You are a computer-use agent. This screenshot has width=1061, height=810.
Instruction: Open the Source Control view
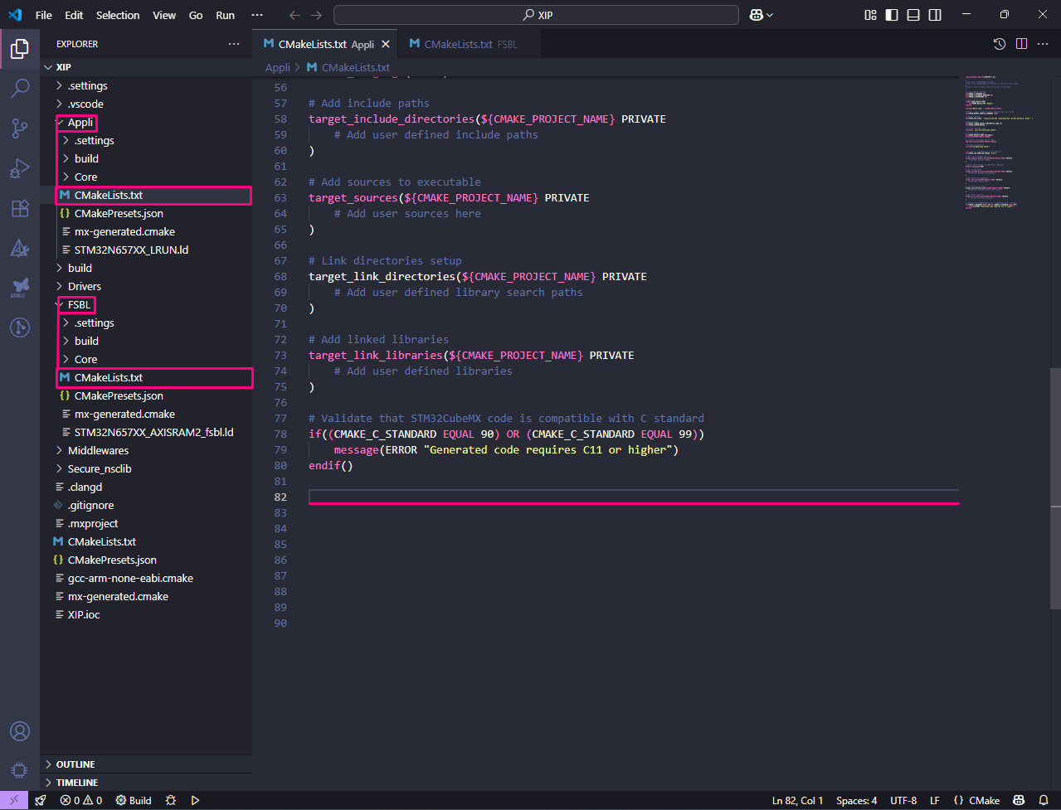click(x=20, y=128)
